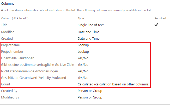Edit the Modified column

[x=8, y=32]
